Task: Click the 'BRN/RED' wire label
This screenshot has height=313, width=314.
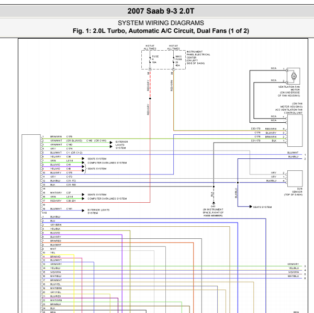Action: (55, 241)
